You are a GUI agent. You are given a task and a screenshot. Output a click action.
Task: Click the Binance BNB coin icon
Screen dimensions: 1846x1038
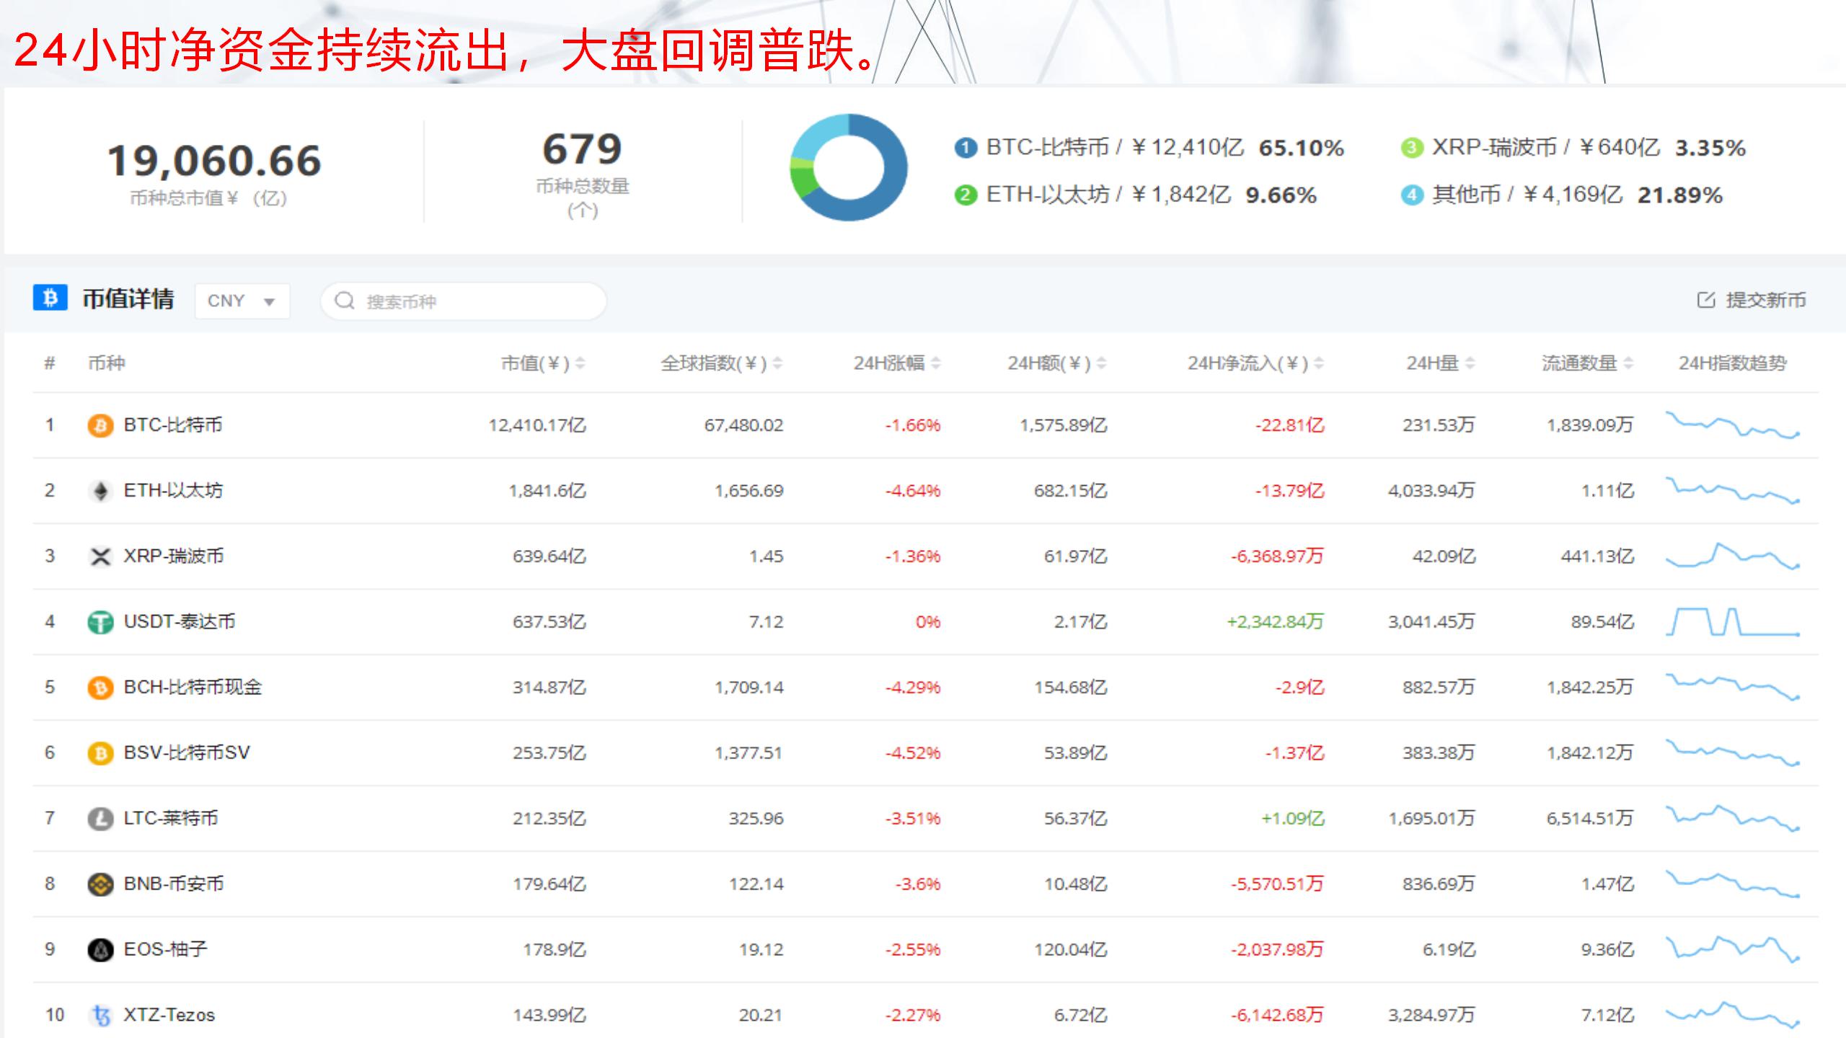100,884
